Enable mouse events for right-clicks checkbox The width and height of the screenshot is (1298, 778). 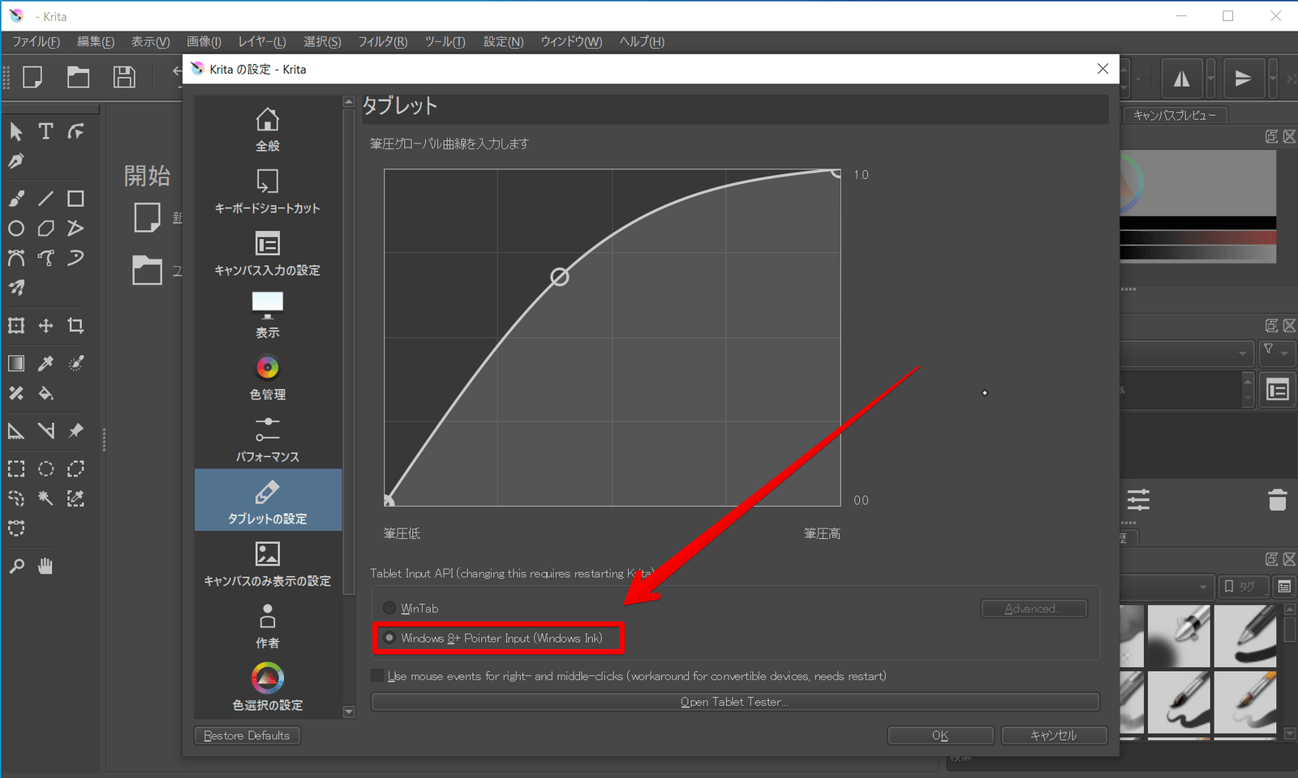(377, 676)
